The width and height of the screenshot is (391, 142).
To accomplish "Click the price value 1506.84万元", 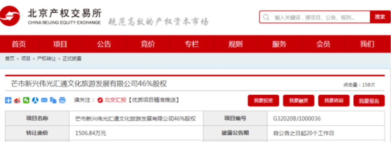I will [x=91, y=133].
